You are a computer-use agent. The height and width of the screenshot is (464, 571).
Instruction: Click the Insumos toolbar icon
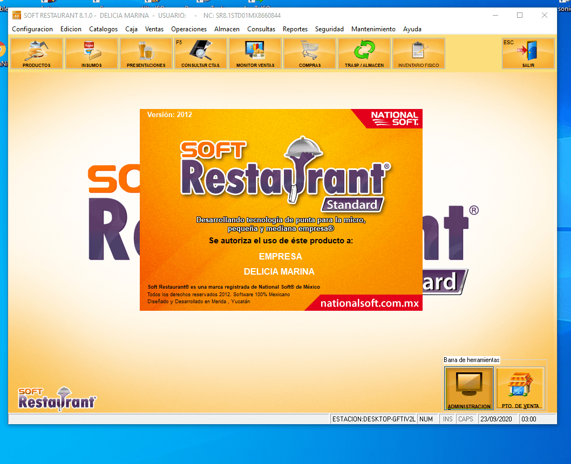(x=91, y=53)
